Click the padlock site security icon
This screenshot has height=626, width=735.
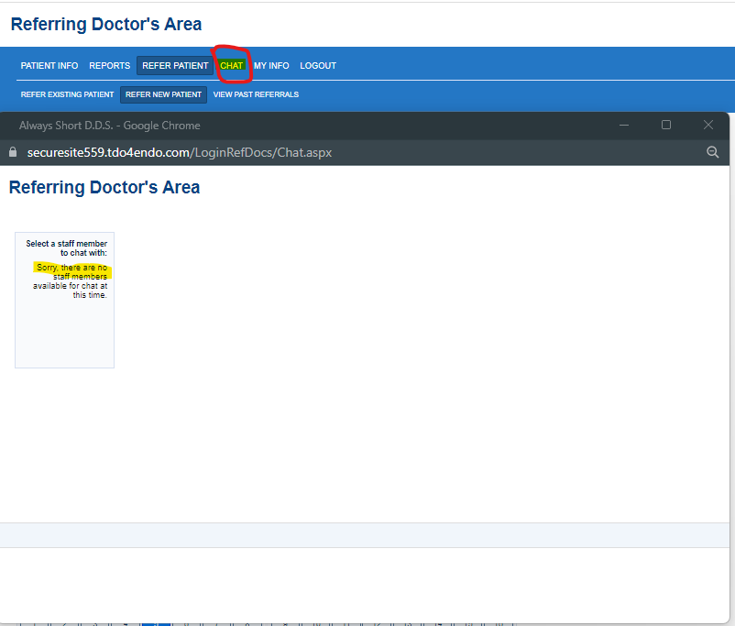click(x=12, y=152)
